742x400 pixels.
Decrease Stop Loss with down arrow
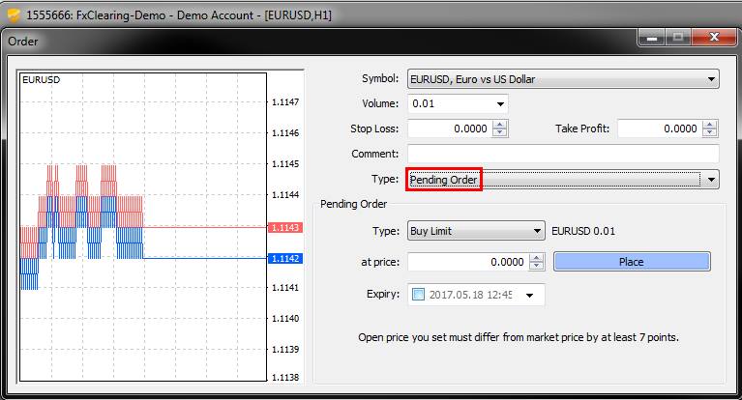click(x=500, y=133)
